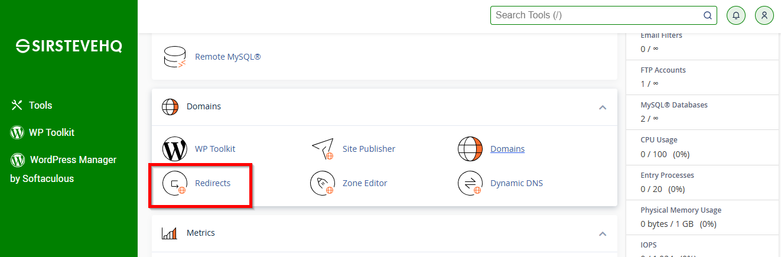
Task: Open the Zone Editor link
Action: pos(365,183)
